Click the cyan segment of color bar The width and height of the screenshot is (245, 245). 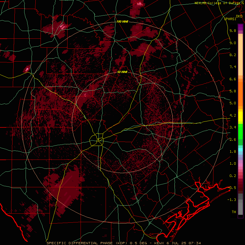240,150
